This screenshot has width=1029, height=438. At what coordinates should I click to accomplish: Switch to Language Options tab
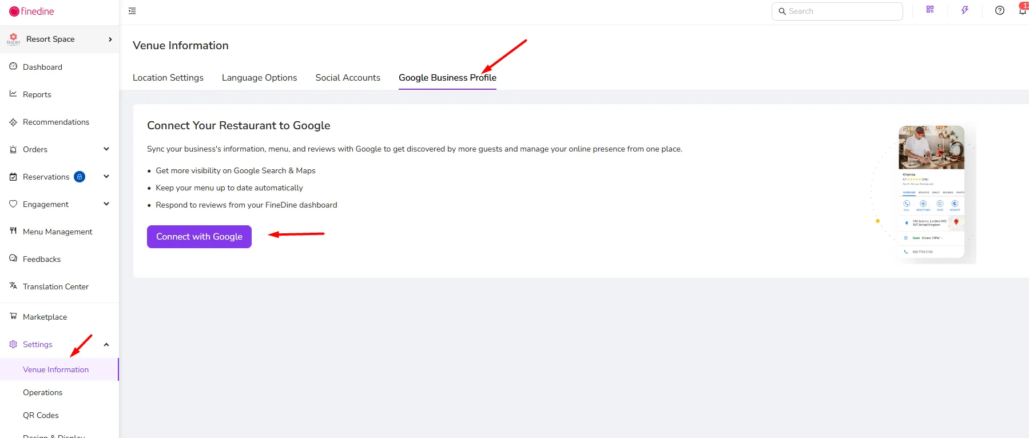point(259,78)
